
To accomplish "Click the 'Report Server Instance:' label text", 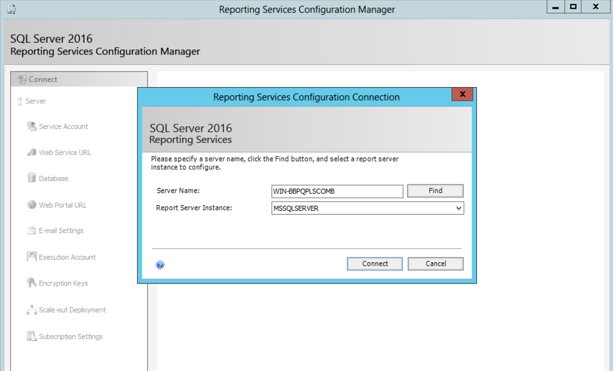I will click(194, 208).
